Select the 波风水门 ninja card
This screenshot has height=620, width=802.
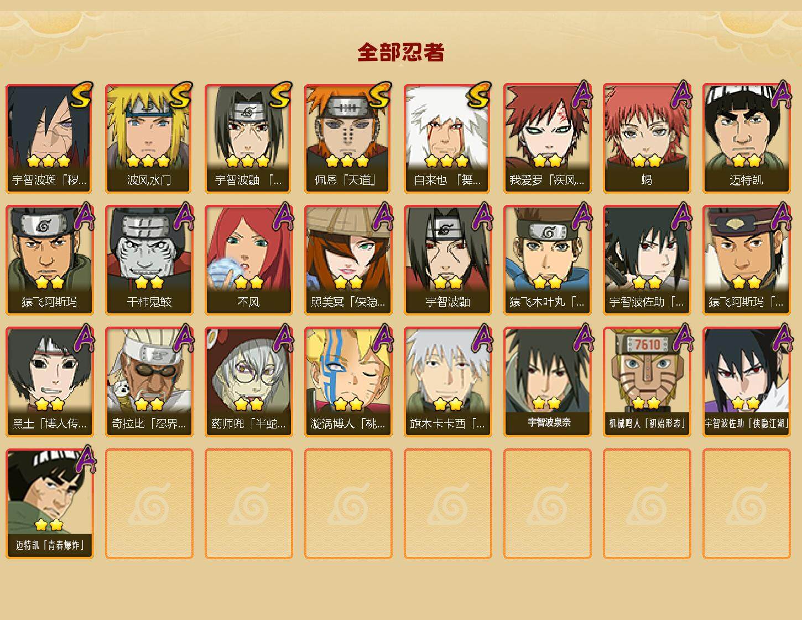pyautogui.click(x=149, y=138)
